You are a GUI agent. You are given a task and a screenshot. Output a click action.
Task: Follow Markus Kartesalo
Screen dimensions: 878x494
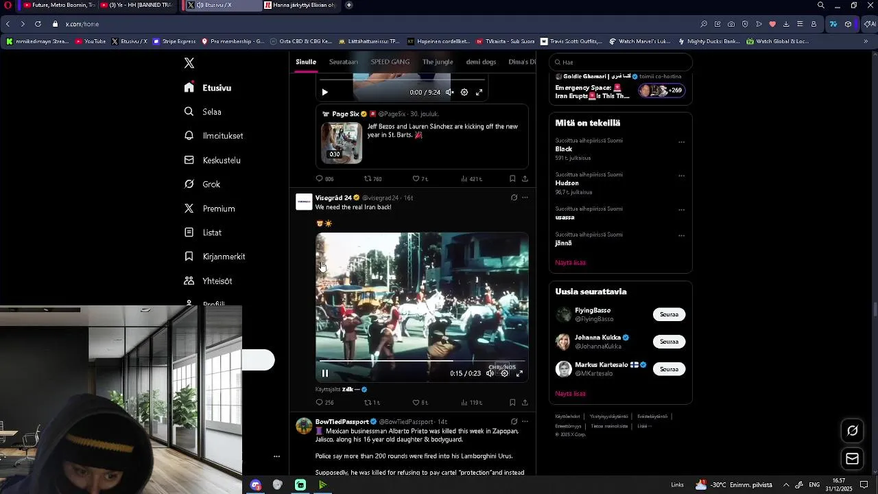click(x=669, y=369)
